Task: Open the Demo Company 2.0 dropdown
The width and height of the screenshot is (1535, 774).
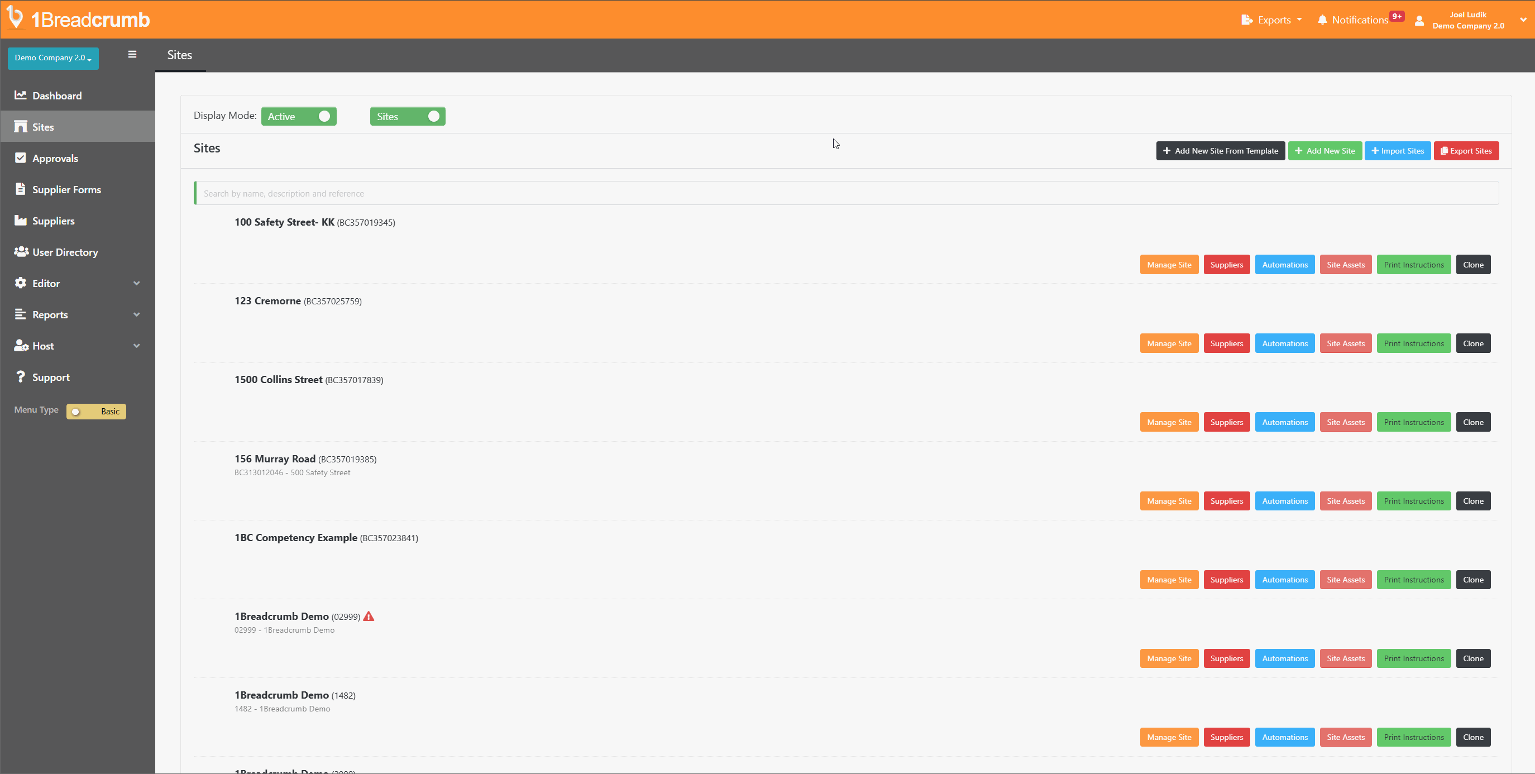Action: tap(51, 58)
